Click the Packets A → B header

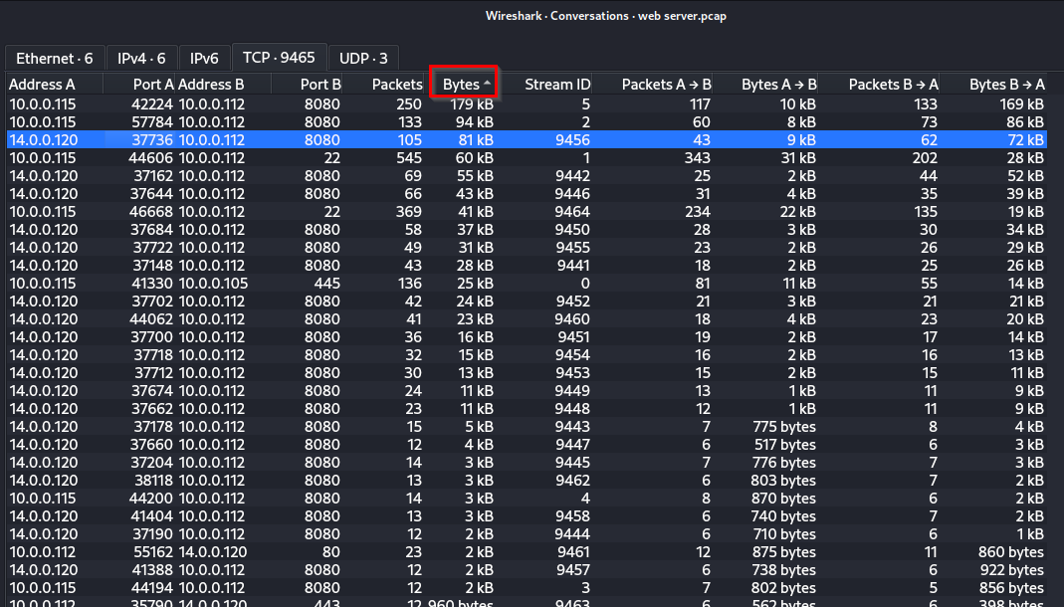pyautogui.click(x=666, y=85)
